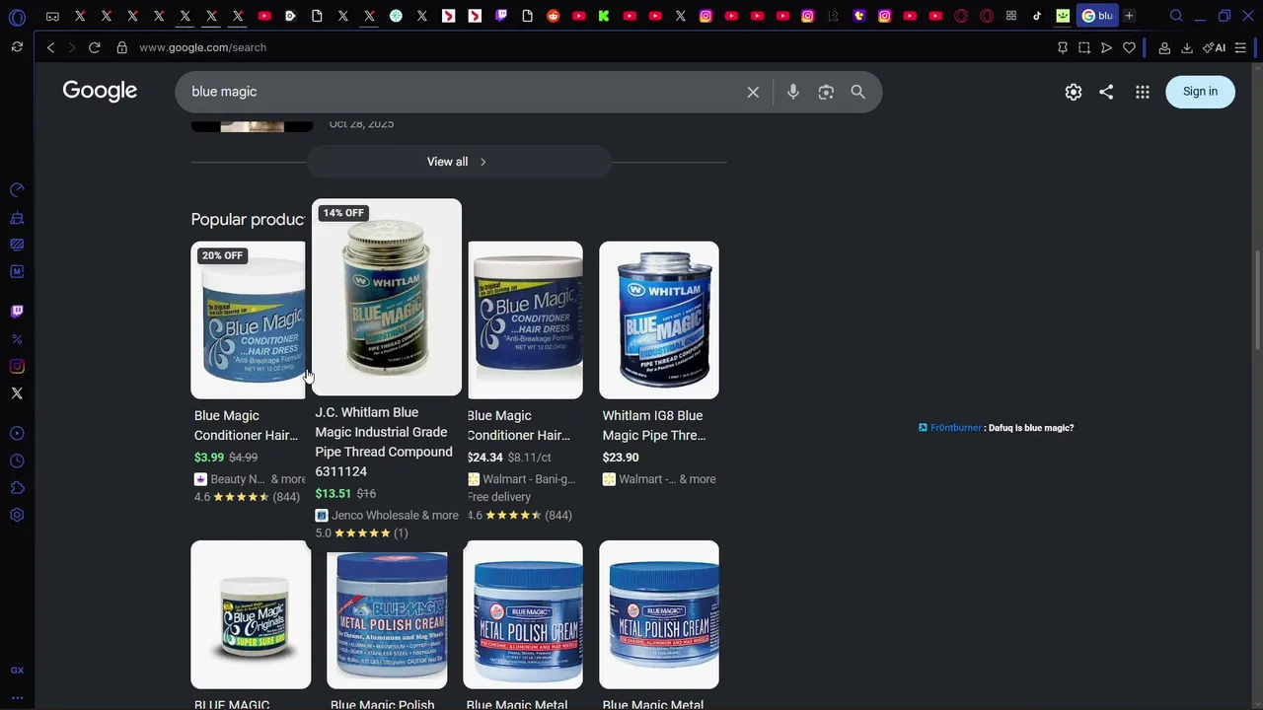Open a new tab with plus button
Image resolution: width=1263 pixels, height=710 pixels.
point(1129,16)
